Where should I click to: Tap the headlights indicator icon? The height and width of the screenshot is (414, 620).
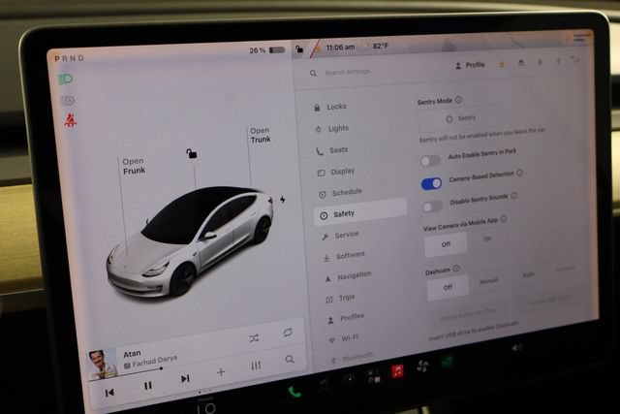[x=66, y=79]
